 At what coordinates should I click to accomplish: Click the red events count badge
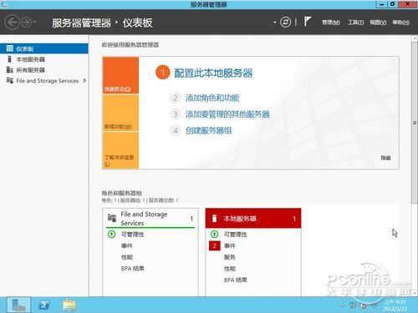pyautogui.click(x=214, y=245)
